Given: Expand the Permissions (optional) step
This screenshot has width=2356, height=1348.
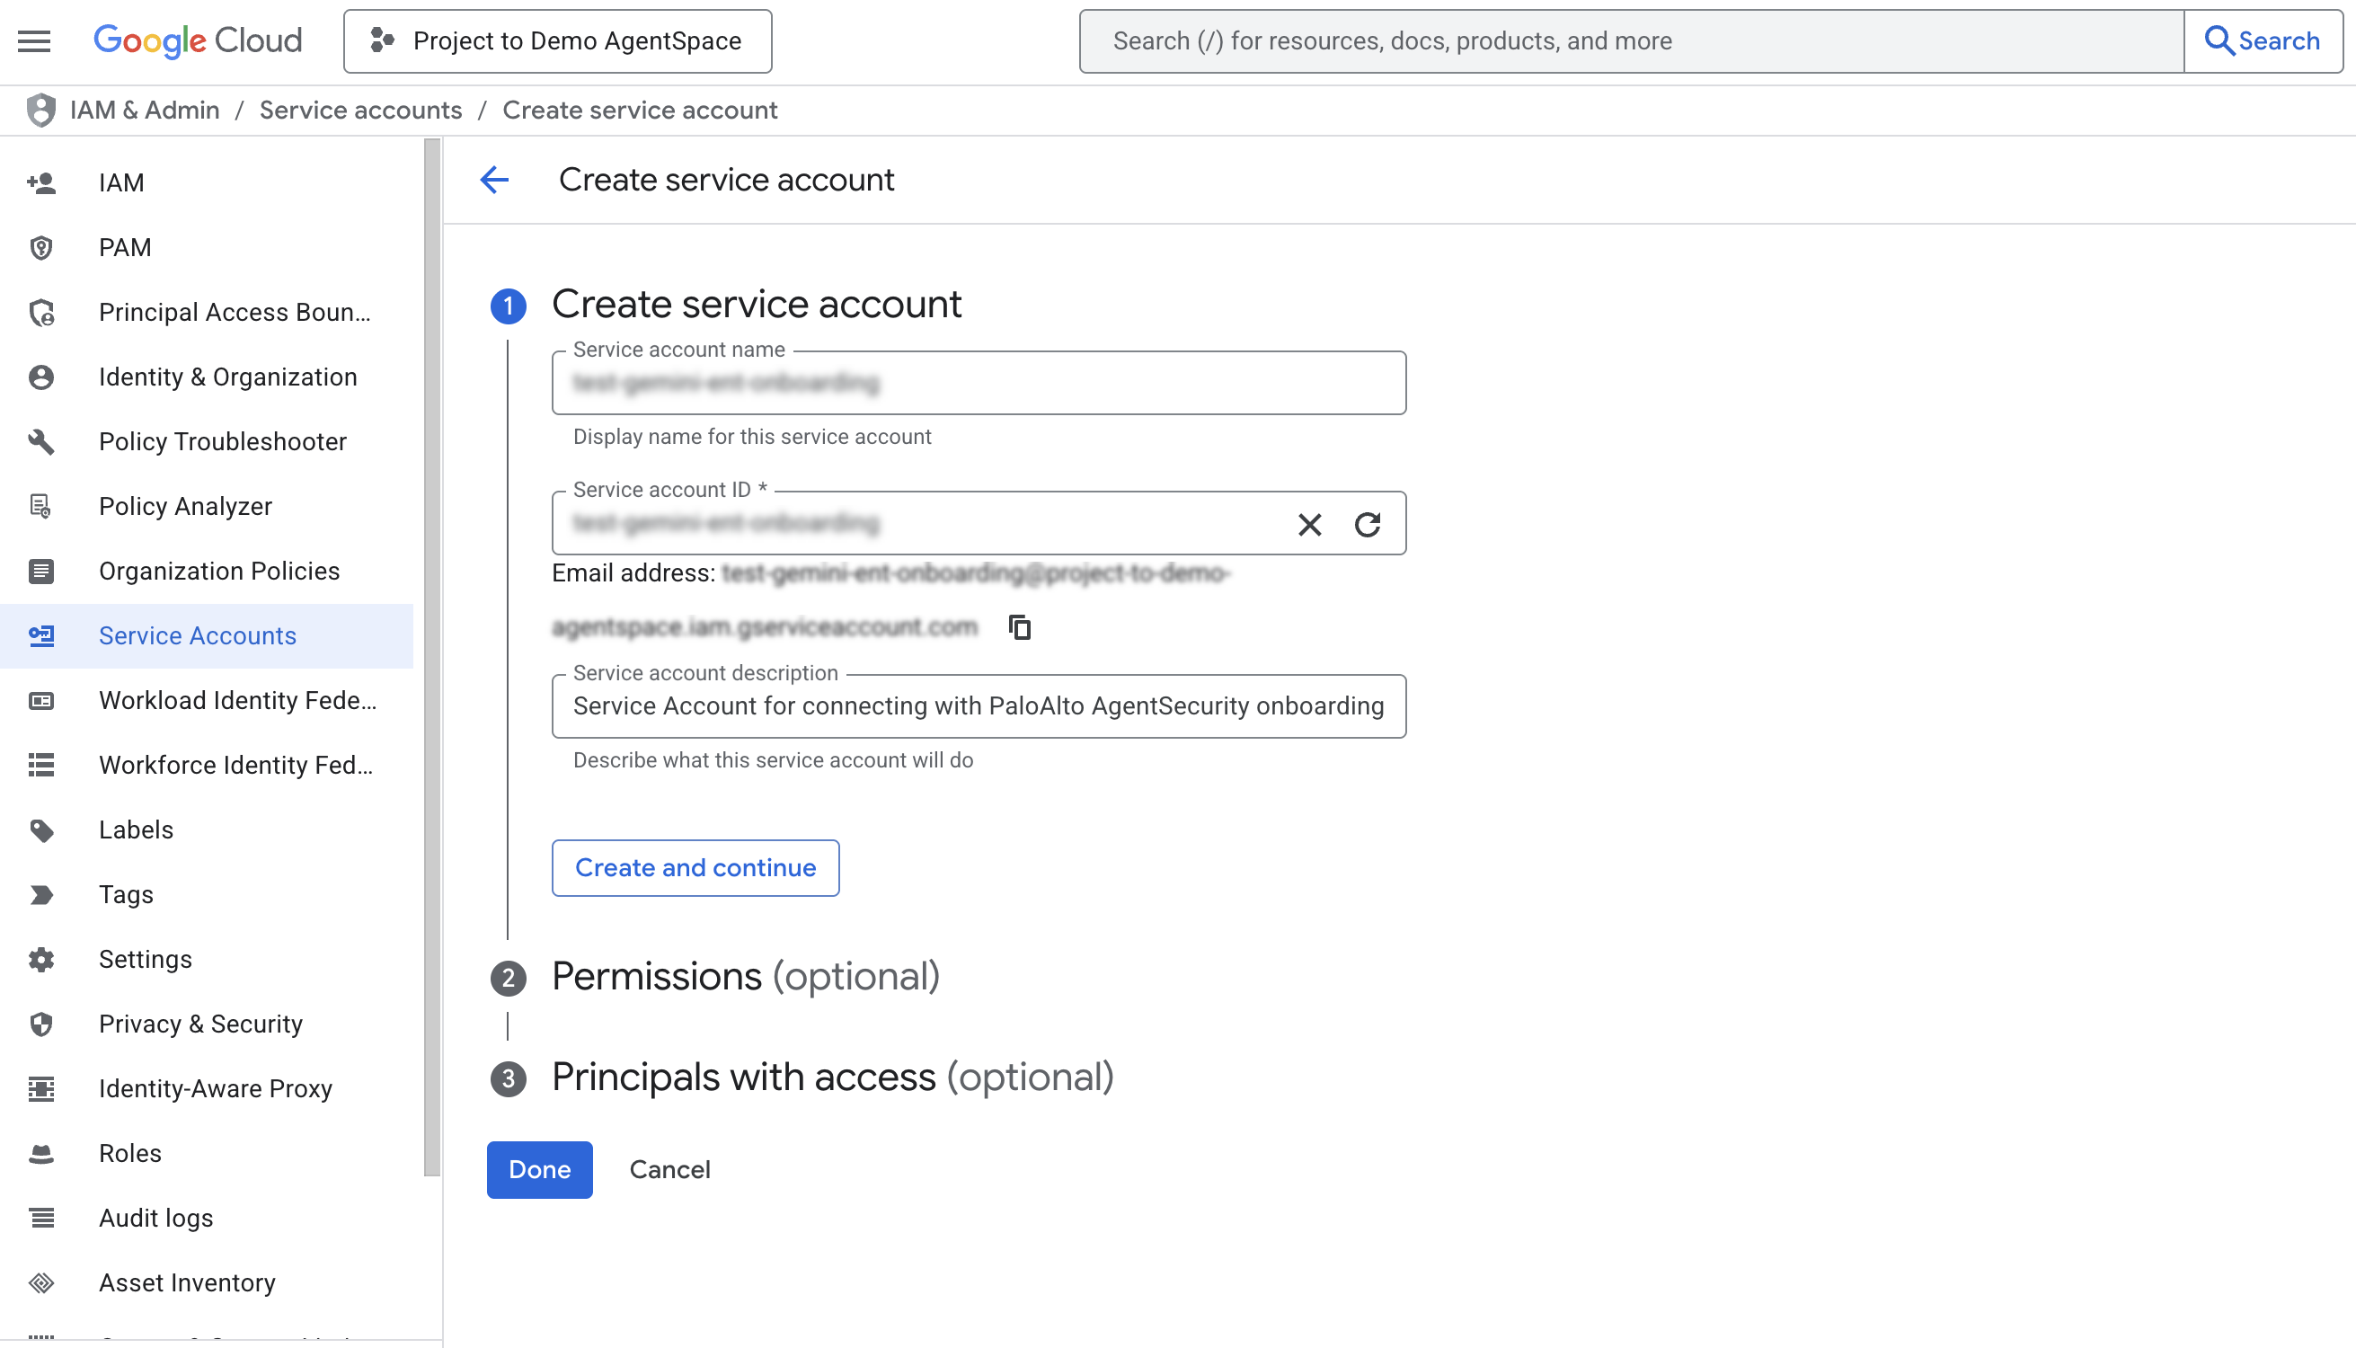Looking at the screenshot, I should [x=745, y=977].
